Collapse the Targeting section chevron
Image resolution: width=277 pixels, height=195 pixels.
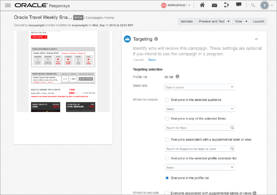tap(256, 39)
